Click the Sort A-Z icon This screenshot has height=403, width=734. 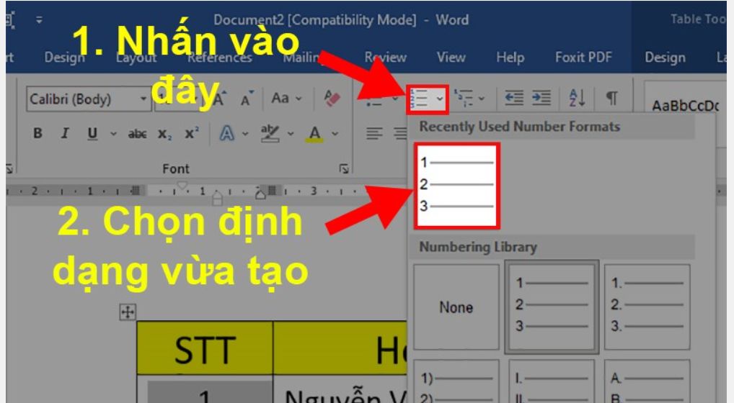pos(578,98)
